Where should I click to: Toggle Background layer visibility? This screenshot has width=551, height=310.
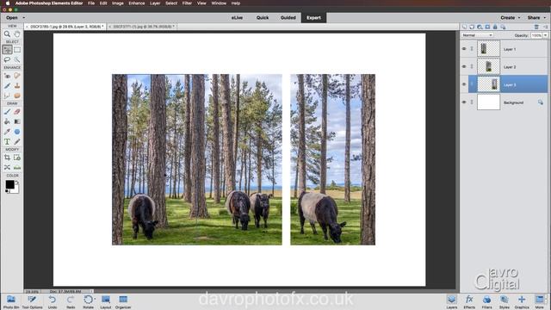464,102
